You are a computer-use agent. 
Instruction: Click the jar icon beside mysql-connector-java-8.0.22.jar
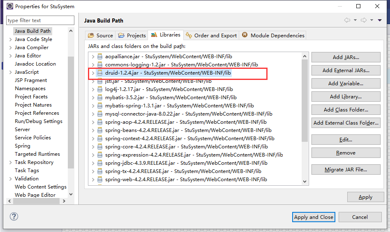pyautogui.click(x=100, y=114)
